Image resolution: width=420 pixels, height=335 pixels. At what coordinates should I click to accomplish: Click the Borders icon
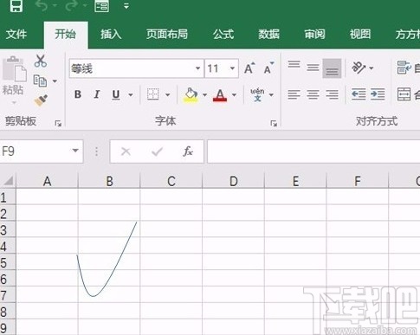tap(153, 94)
